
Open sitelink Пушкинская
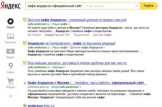tap(81, 35)
